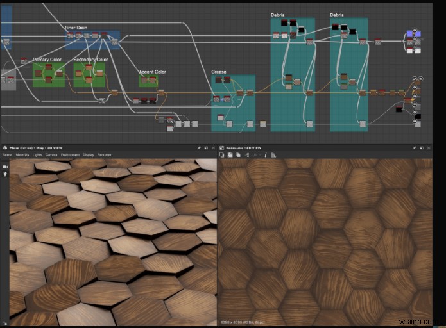Image resolution: width=446 pixels, height=328 pixels.
Task: Select the Accent Color frame title
Action: tap(152, 72)
